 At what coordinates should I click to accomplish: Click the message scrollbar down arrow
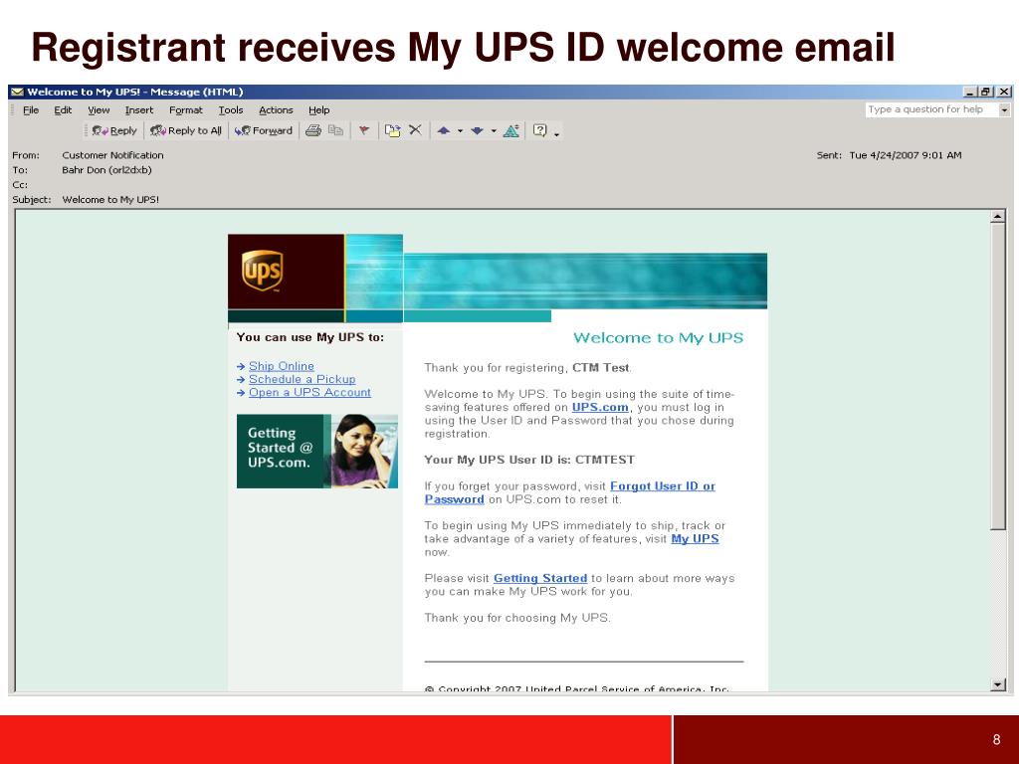pos(997,684)
